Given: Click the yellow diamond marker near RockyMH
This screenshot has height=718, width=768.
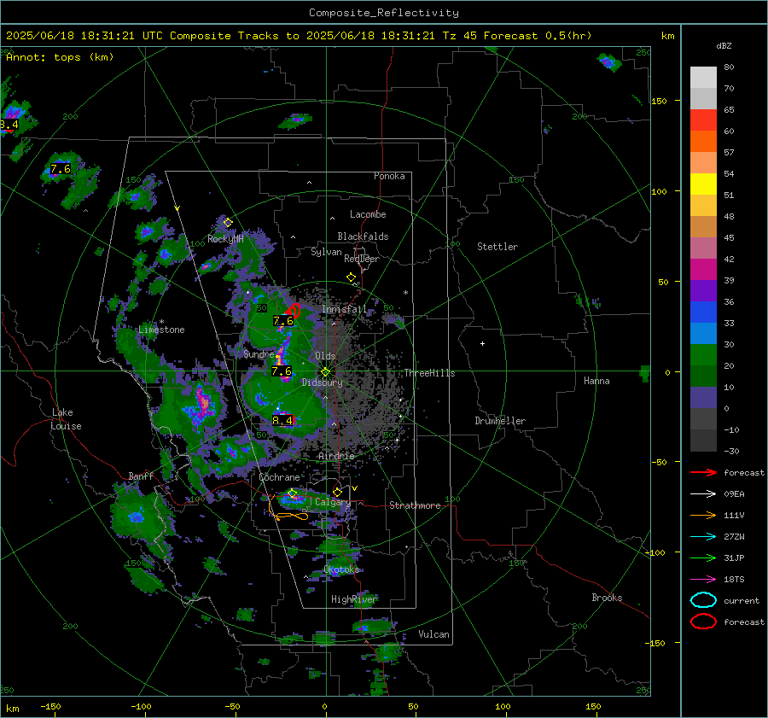Looking at the screenshot, I should point(228,223).
